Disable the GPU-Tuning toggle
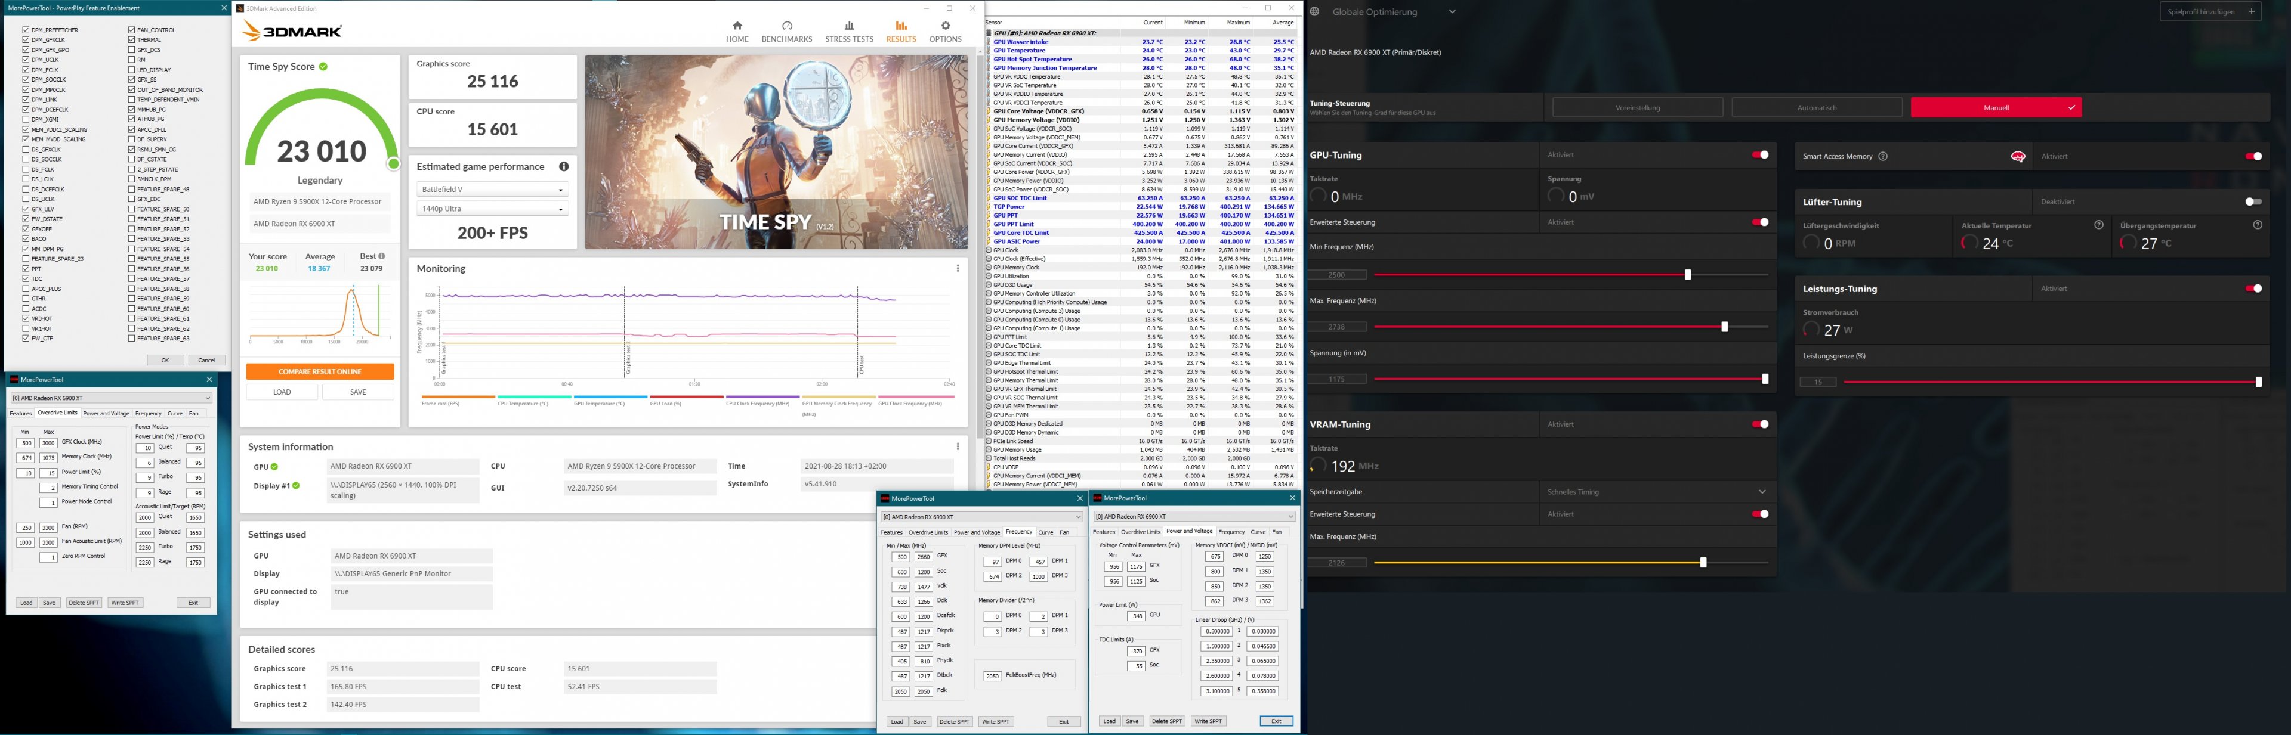This screenshot has height=735, width=2291. tap(1759, 154)
